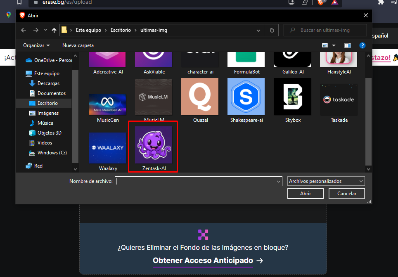Screen dimensions: 398x277
Task: Click the Brave Shields icon in browser
Action: tap(321, 2)
